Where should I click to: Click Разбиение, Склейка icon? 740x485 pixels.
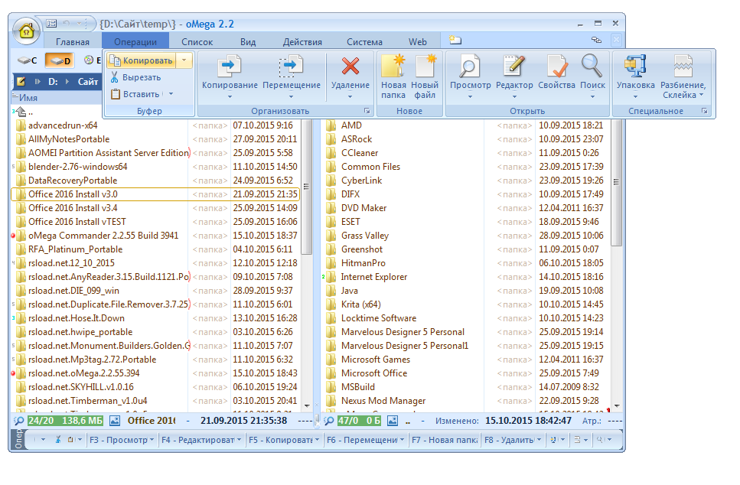(x=683, y=66)
